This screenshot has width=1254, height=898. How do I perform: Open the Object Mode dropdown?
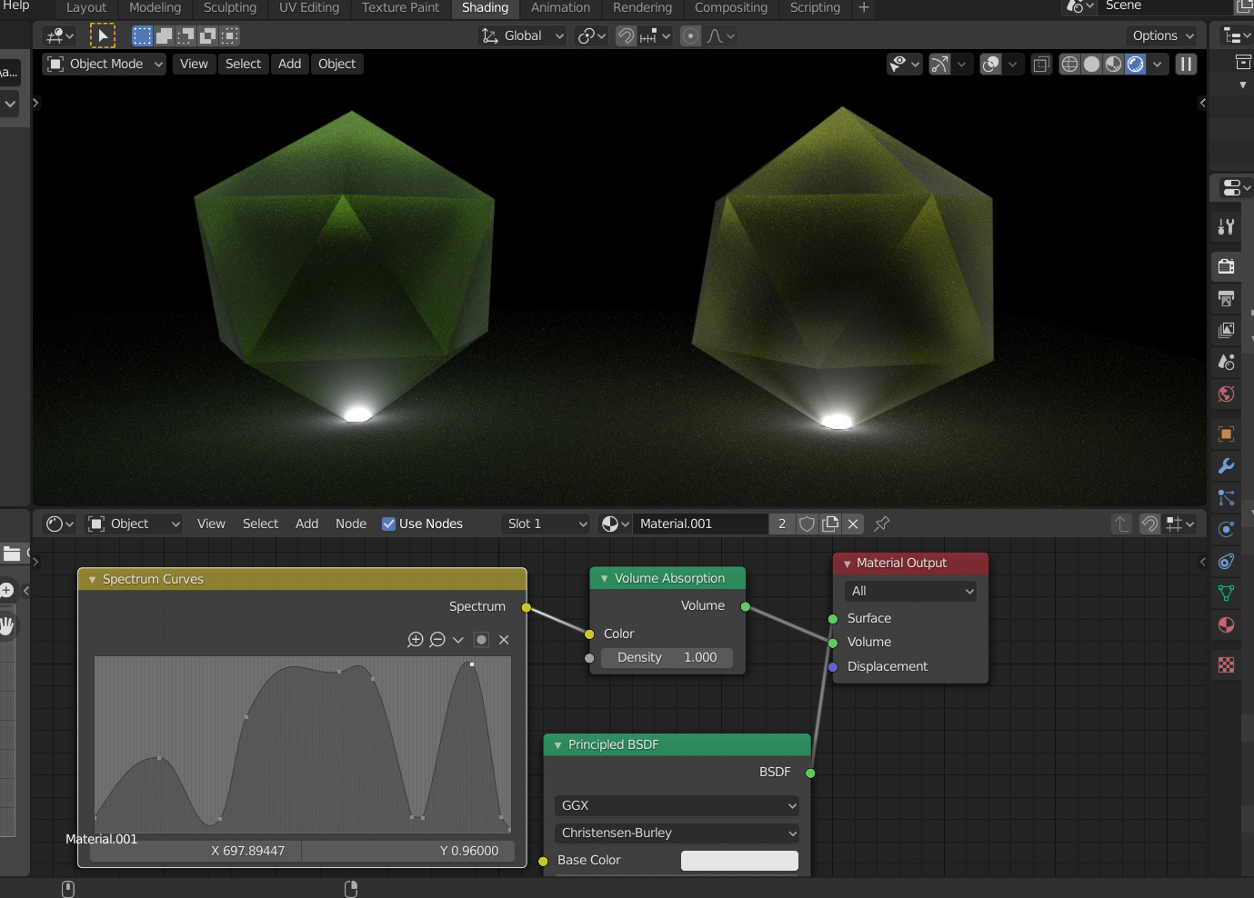coord(105,64)
